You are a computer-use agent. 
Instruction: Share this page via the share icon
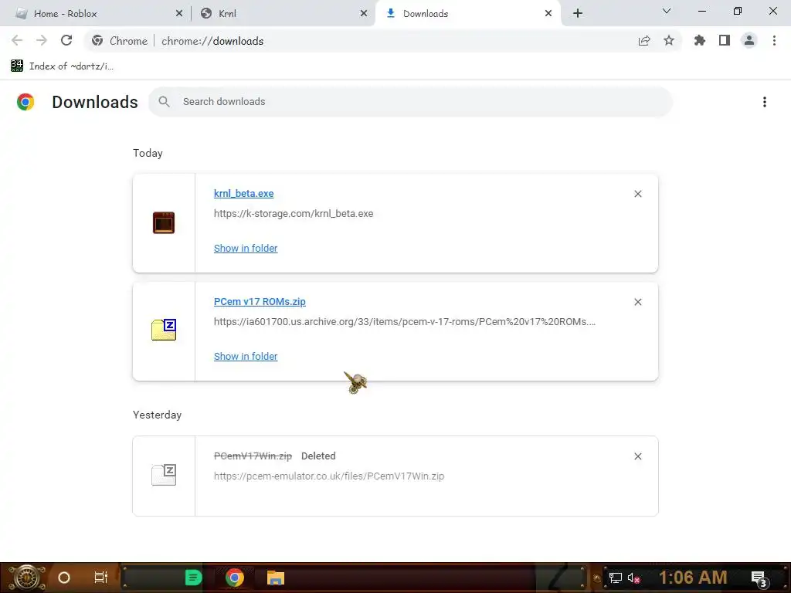tap(643, 41)
